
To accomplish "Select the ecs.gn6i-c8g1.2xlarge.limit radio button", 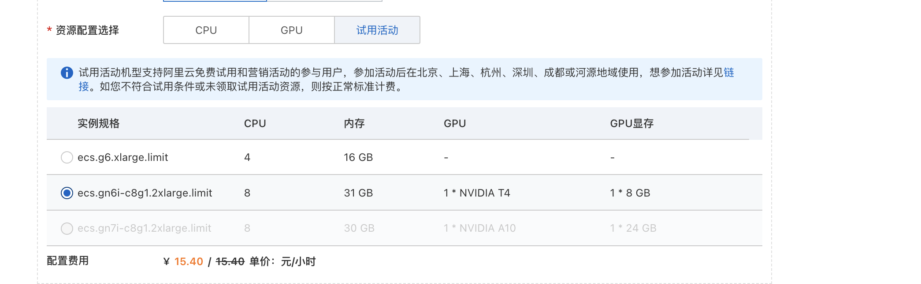I will [67, 193].
